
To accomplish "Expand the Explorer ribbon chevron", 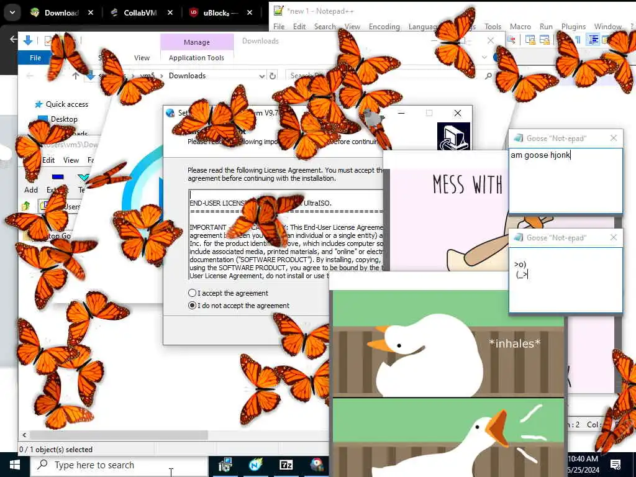I will pos(484,57).
